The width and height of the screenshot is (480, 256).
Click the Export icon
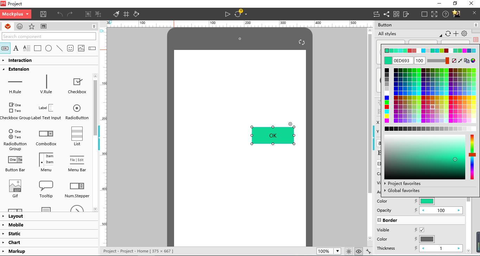406,14
